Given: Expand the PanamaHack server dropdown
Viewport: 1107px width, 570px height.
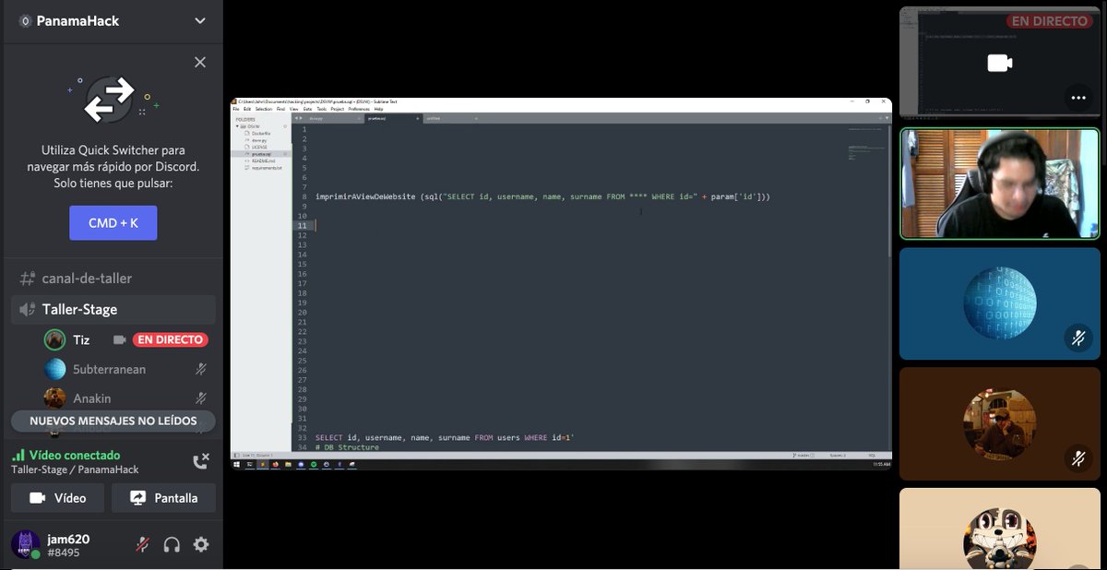Looking at the screenshot, I should coord(200,20).
